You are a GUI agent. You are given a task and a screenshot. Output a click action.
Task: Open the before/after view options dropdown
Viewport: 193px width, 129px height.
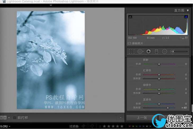pyautogui.click(x=9, y=118)
